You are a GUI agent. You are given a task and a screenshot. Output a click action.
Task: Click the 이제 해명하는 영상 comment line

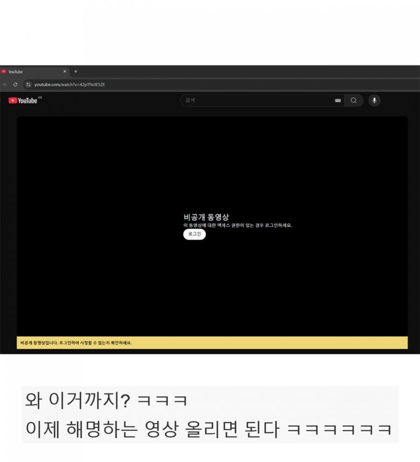click(209, 429)
